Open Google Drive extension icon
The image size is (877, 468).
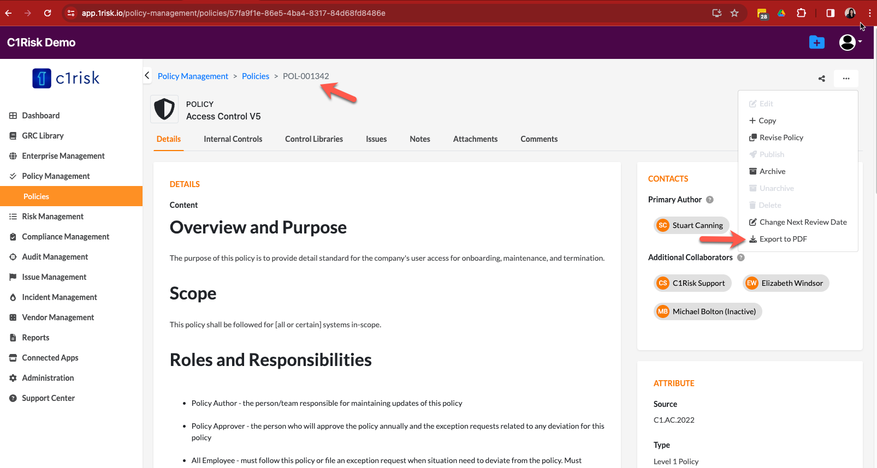781,13
